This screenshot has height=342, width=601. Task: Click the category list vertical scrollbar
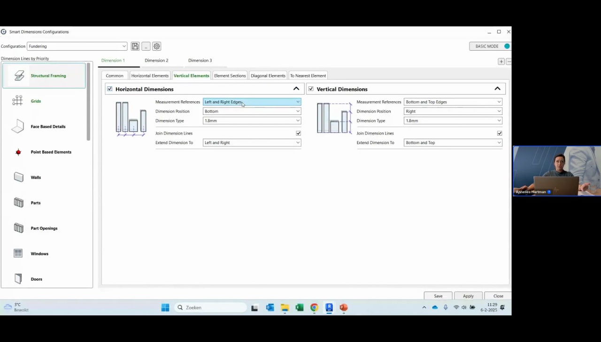point(88,101)
